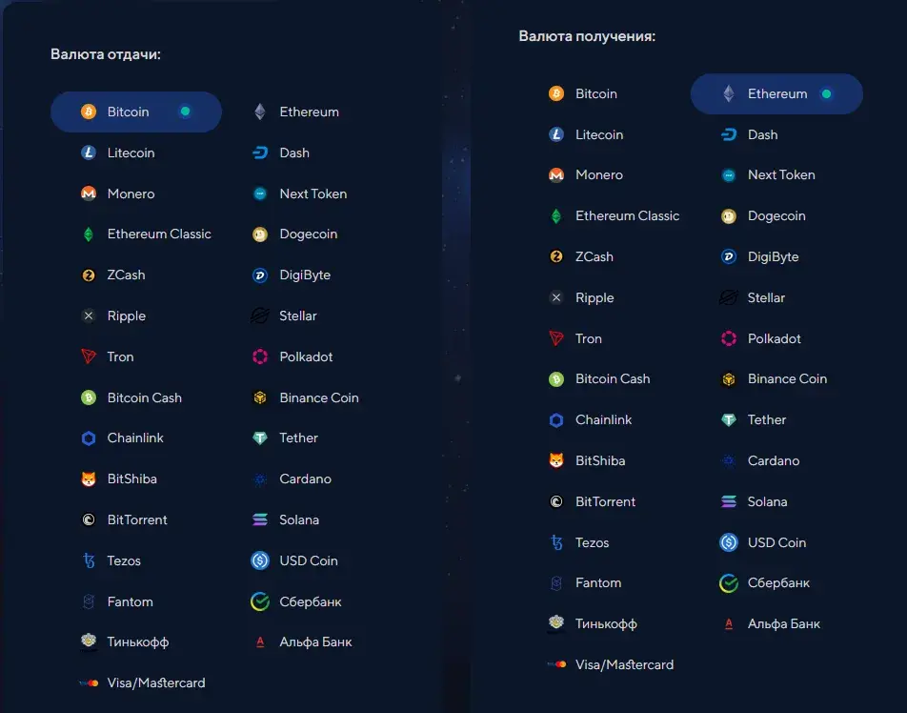Click the Monero icon under Валюта отдачи
The height and width of the screenshot is (713, 907).
[x=89, y=194]
